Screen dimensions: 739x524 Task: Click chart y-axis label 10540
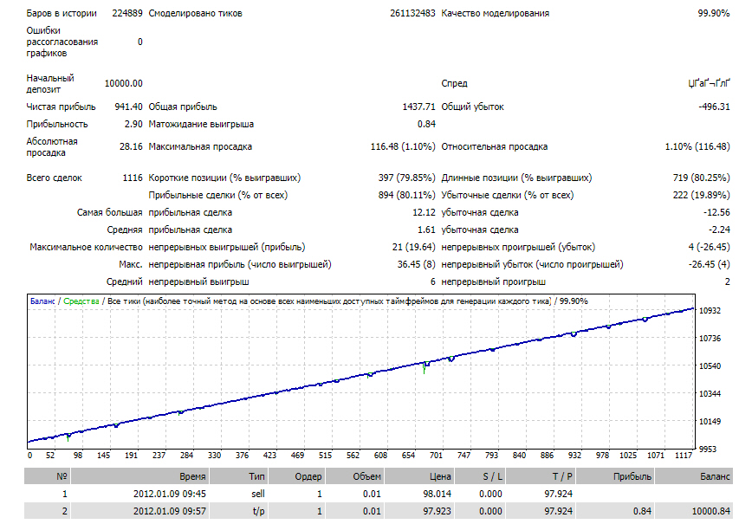click(710, 366)
